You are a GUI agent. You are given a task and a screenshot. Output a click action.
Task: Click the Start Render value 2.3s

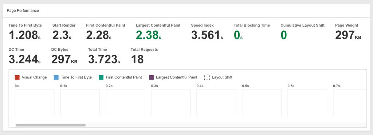[x=62, y=35]
